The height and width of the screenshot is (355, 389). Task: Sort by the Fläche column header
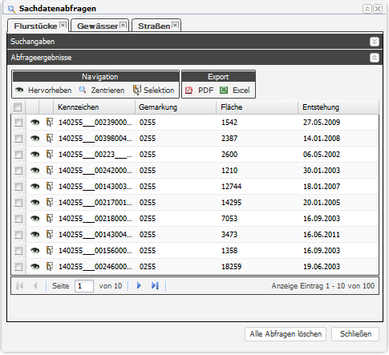[257, 107]
